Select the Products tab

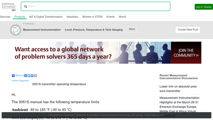tap(20, 17)
